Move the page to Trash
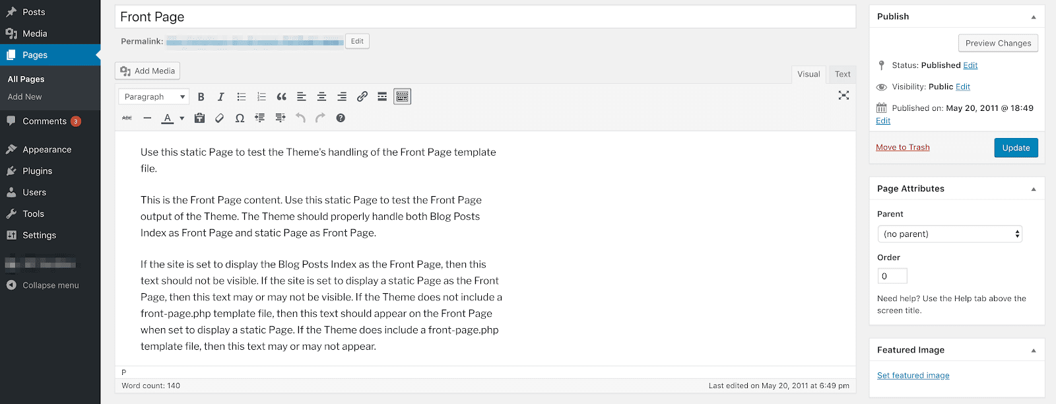Screen dimensions: 1056x404 pos(903,147)
